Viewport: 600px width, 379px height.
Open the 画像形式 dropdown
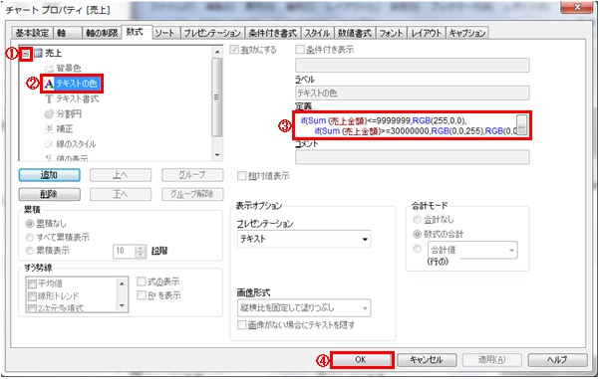[x=304, y=308]
